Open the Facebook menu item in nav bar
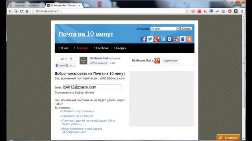This screenshot has width=252, height=141. pos(102,48)
